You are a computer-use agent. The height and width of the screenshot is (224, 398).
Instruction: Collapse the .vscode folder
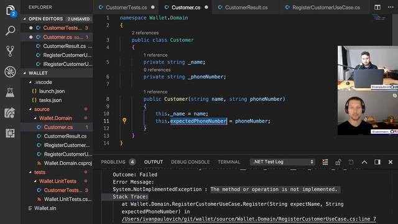tap(30, 82)
